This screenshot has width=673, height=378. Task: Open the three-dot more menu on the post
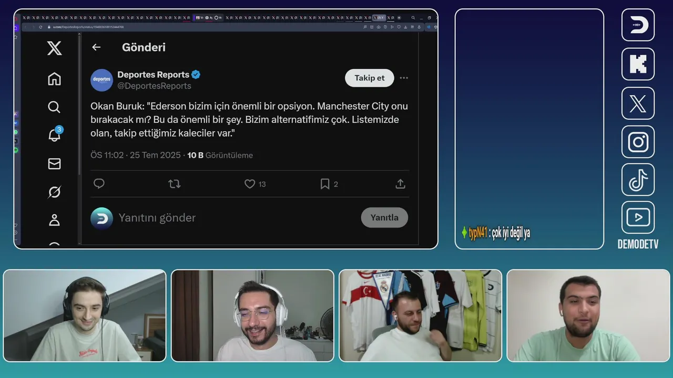tap(404, 78)
